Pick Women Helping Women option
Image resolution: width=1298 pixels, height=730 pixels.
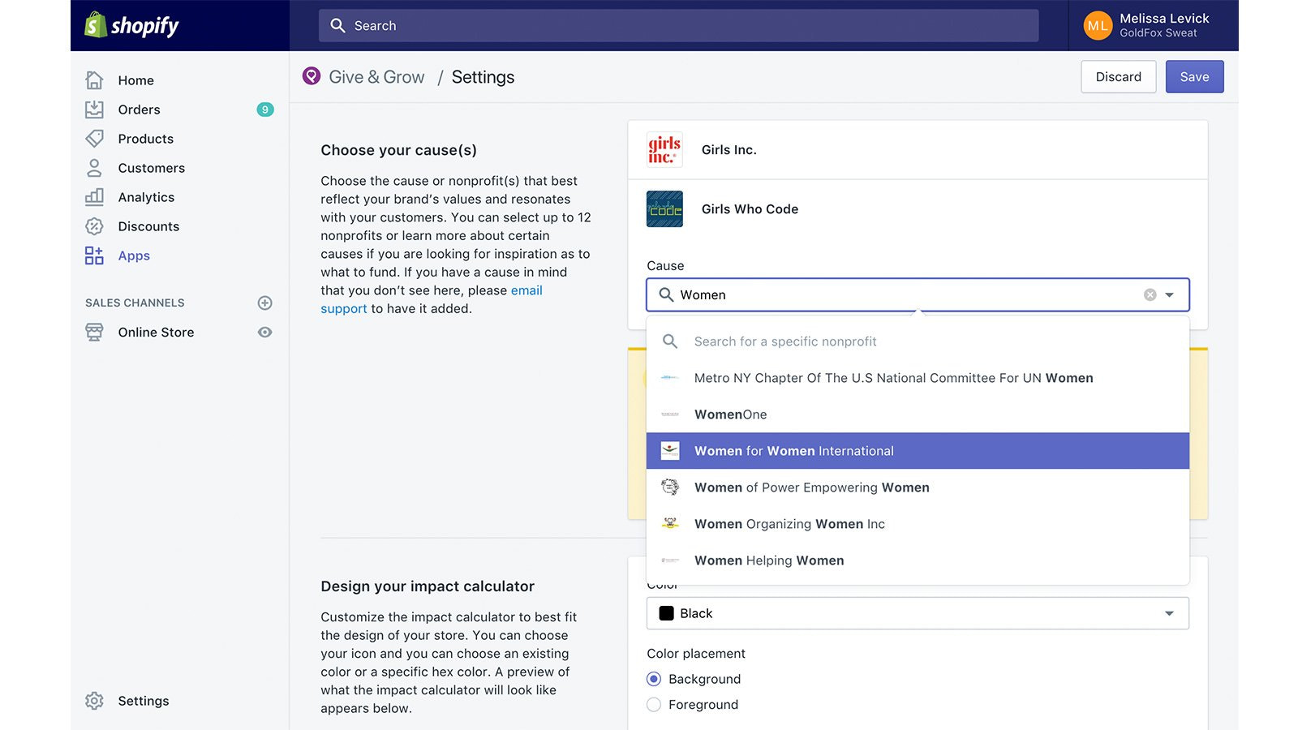(x=918, y=560)
